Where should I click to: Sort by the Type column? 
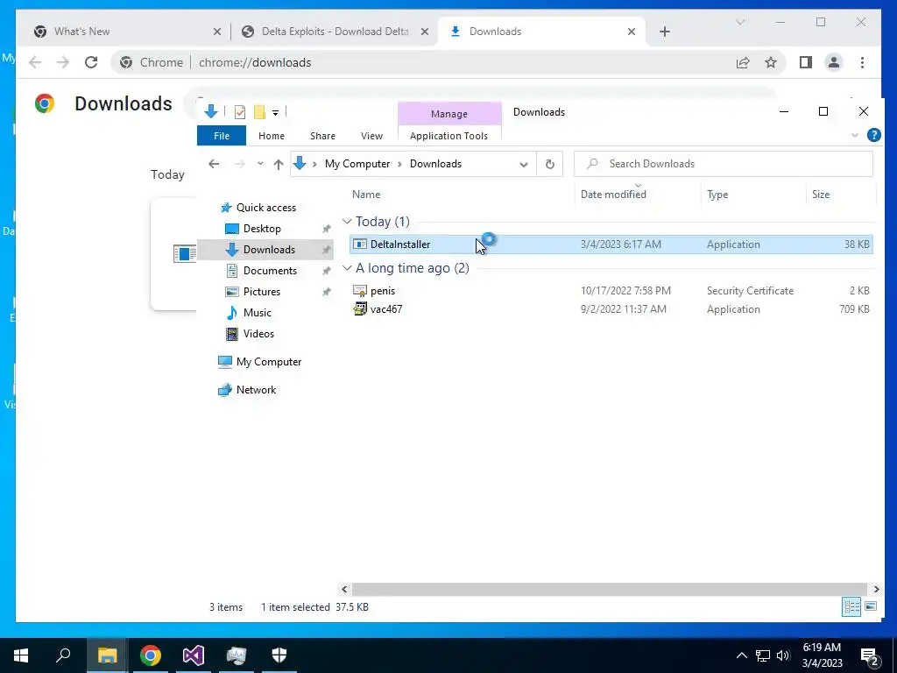[x=717, y=195]
